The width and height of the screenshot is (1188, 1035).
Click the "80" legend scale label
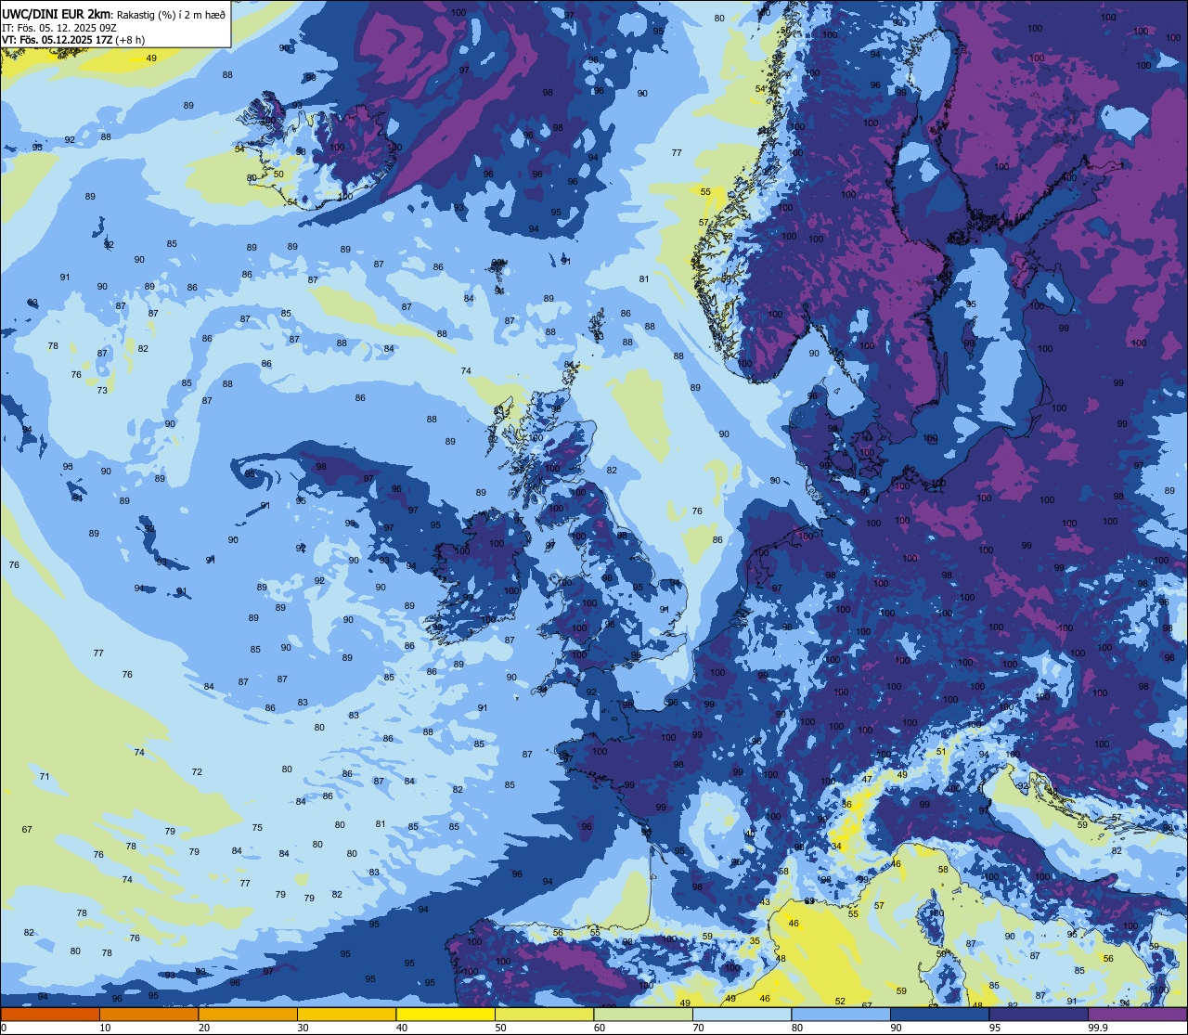click(x=797, y=1028)
